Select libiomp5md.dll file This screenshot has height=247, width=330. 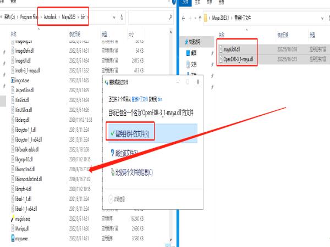coord(25,169)
